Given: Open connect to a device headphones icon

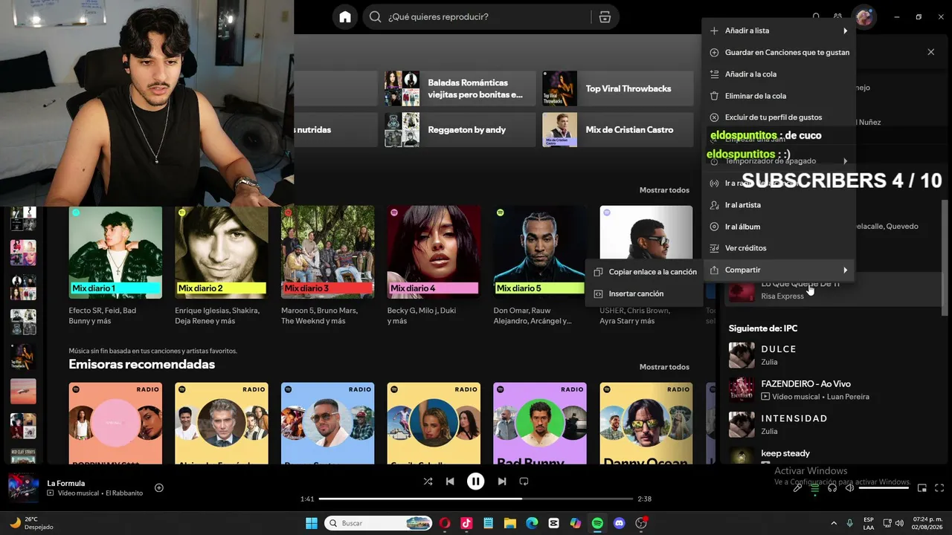Looking at the screenshot, I should pyautogui.click(x=832, y=488).
